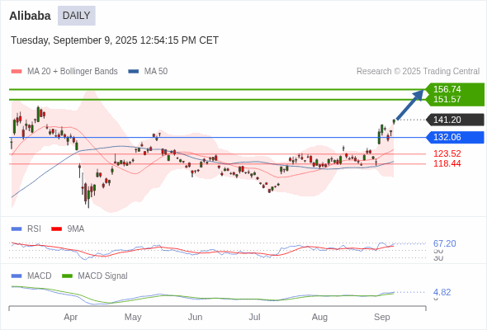Screen dimensions: 487x330
Task: Click the 9MA legend red marker
Action: point(56,229)
